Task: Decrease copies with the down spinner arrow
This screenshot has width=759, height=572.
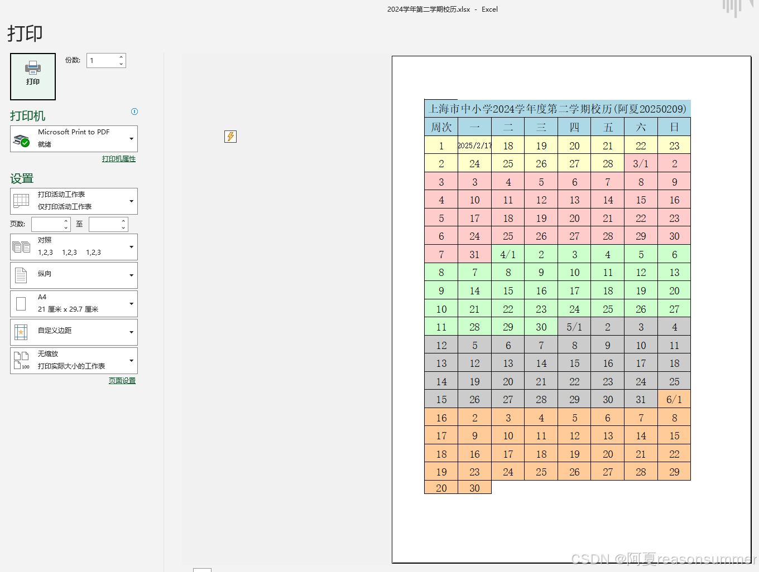Action: 121,64
